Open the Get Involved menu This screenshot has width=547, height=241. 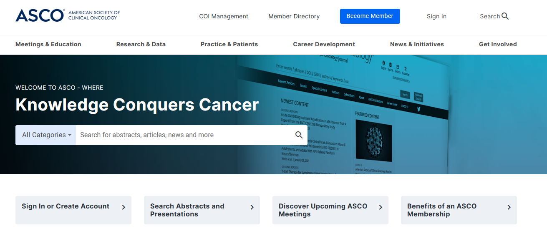498,44
